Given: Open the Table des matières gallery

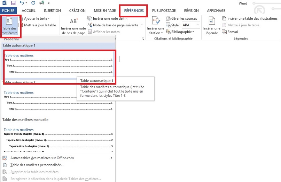Looking at the screenshot, I should tap(9, 26).
